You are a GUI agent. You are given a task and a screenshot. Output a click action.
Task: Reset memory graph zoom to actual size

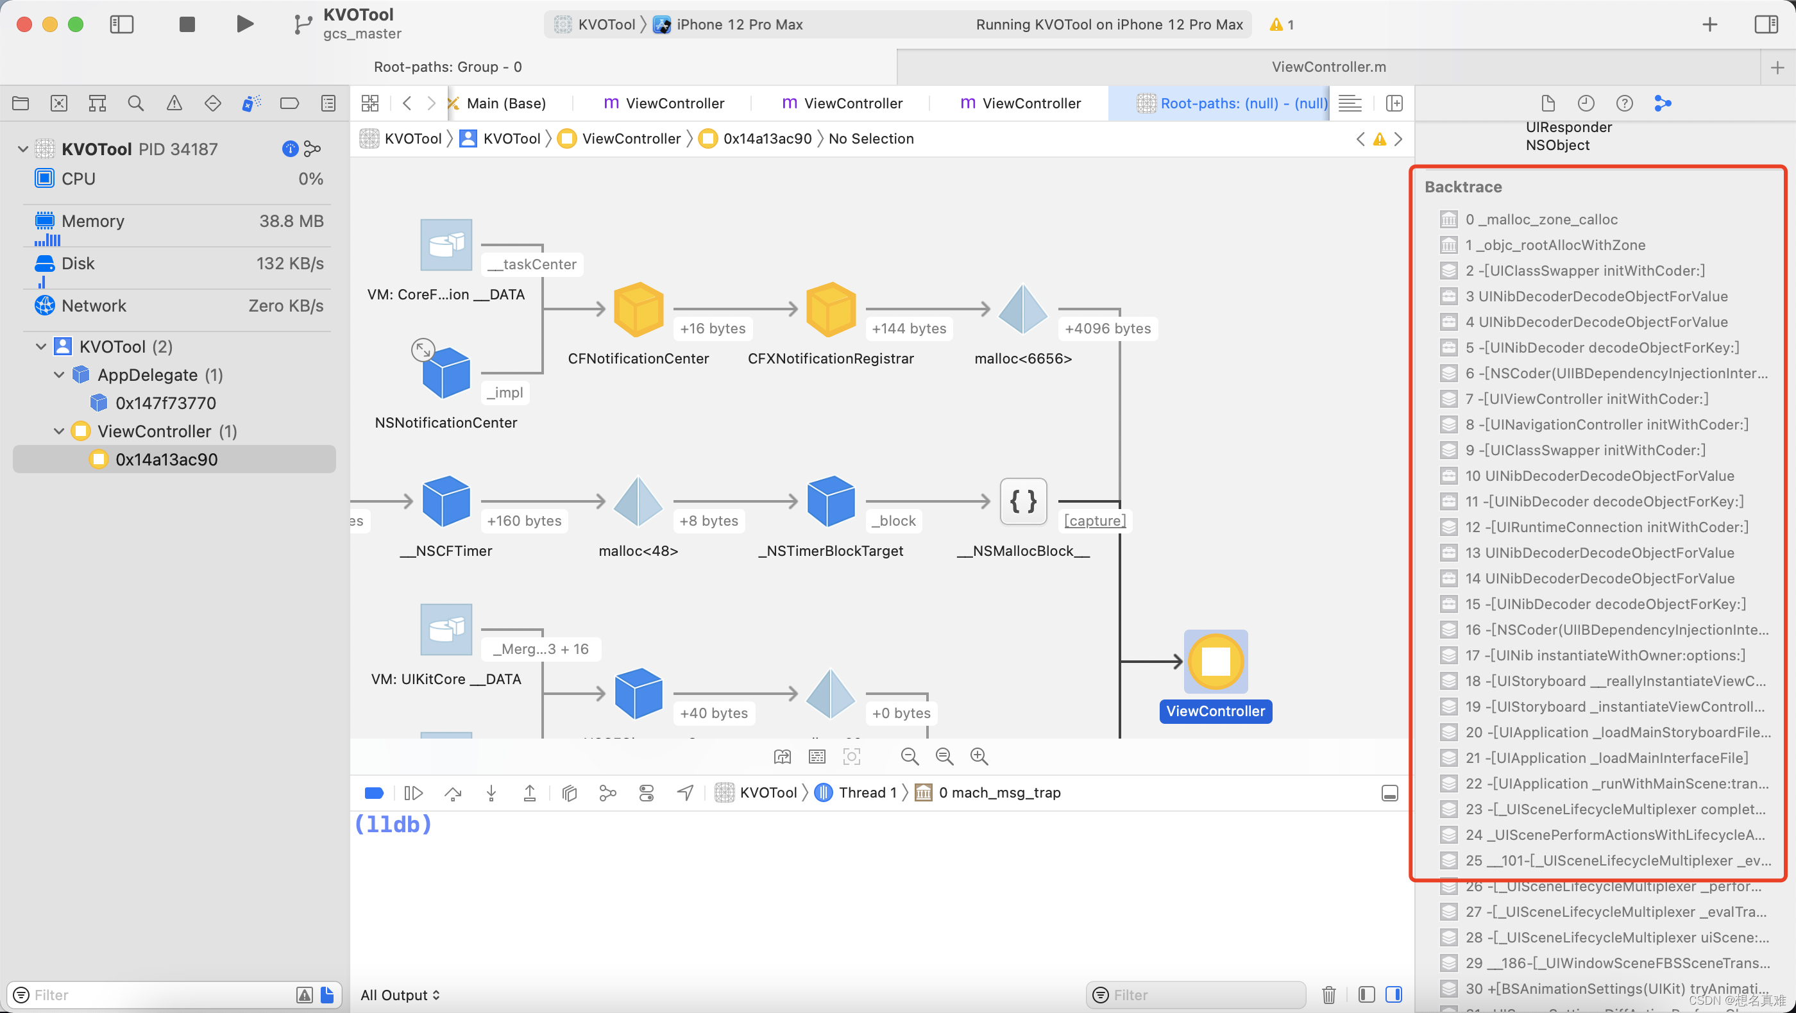pyautogui.click(x=944, y=757)
